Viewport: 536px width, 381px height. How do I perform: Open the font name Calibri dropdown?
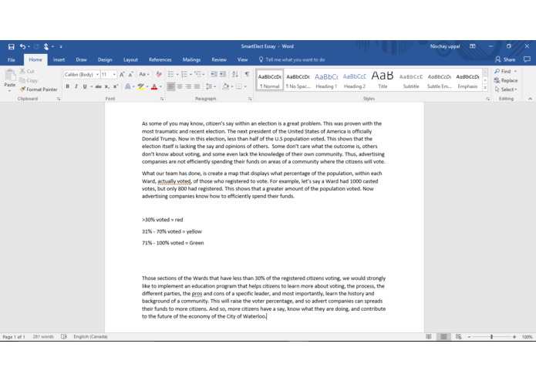tap(97, 75)
